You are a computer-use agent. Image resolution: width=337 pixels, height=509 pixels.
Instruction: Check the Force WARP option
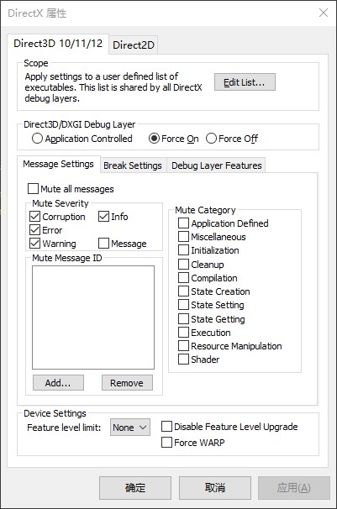192,443
